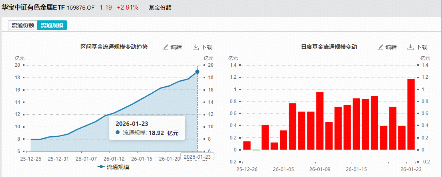This screenshot has width=442, height=177.
Task: Switch to the 流通份额 tab
Action: [x=23, y=25]
